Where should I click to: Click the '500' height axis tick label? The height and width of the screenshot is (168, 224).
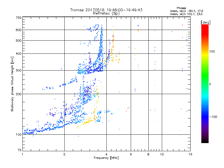pos(18,41)
